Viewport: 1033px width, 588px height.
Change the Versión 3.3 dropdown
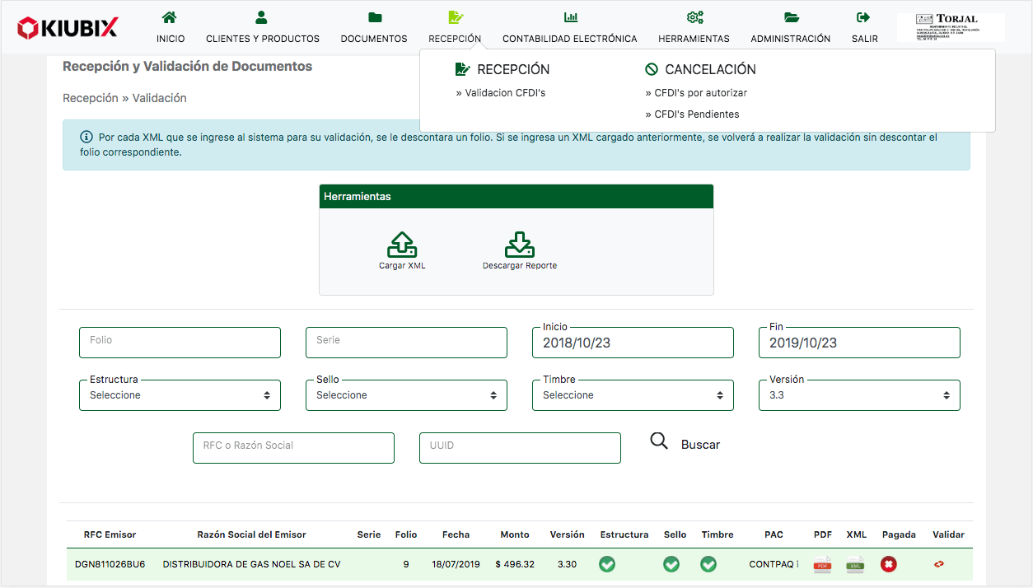[859, 395]
